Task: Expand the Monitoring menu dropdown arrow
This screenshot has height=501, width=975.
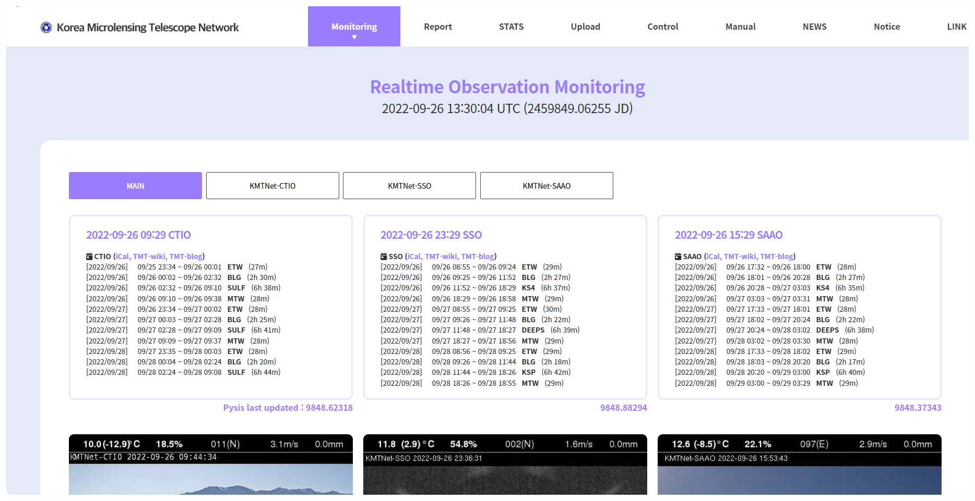Action: 354,38
